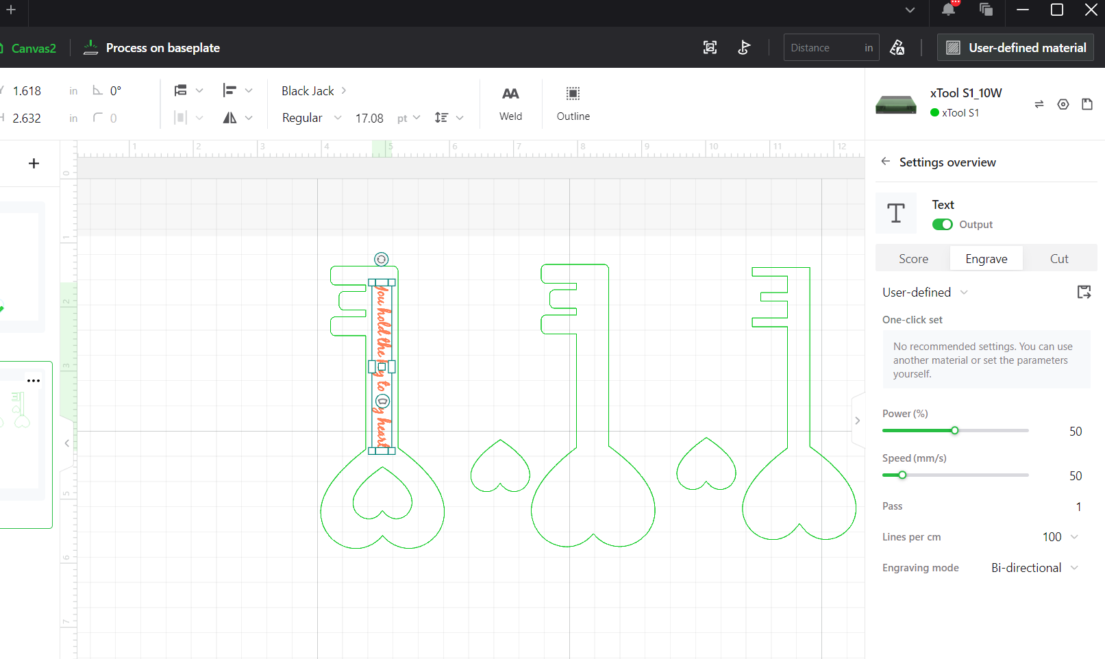This screenshot has width=1105, height=659.
Task: Click the Outline tool
Action: coord(573,103)
